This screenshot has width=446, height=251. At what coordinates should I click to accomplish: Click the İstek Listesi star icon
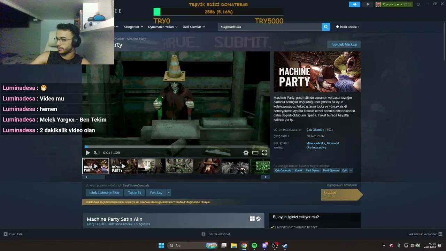[337, 27]
